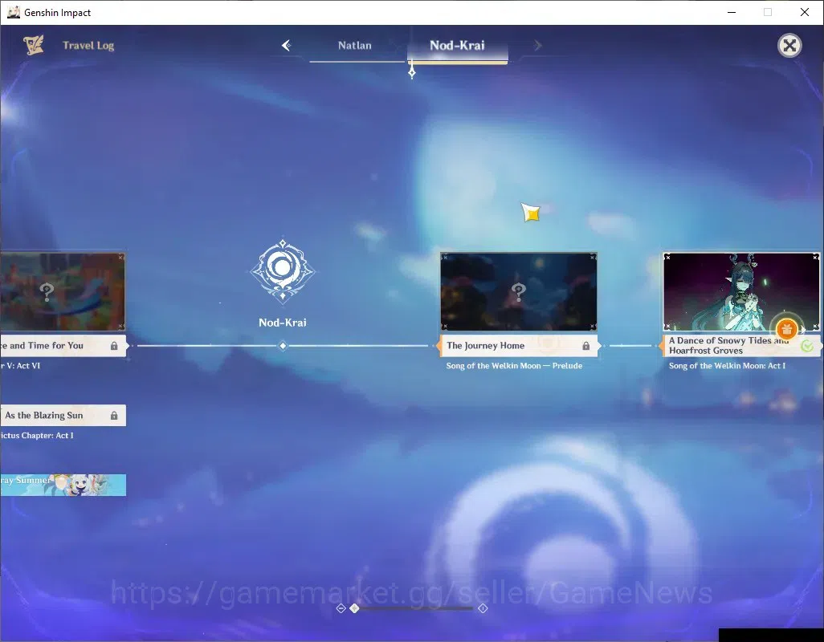Click the Genshin Impact window title icon
The width and height of the screenshot is (824, 642).
pyautogui.click(x=13, y=12)
